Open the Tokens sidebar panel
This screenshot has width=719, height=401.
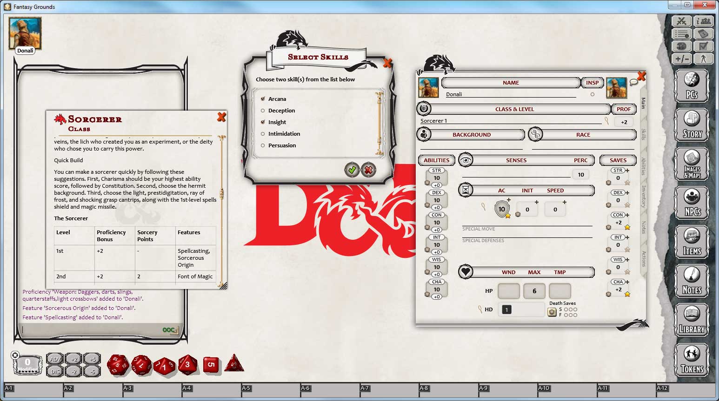click(692, 359)
